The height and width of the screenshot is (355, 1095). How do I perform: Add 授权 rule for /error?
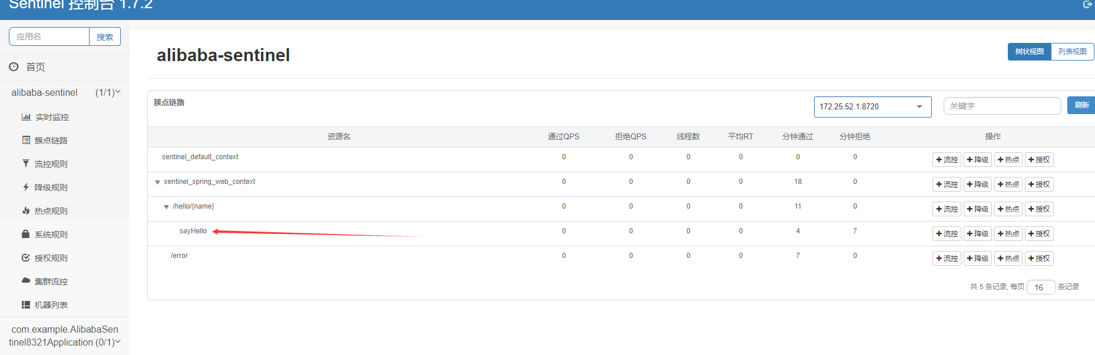point(1039,259)
